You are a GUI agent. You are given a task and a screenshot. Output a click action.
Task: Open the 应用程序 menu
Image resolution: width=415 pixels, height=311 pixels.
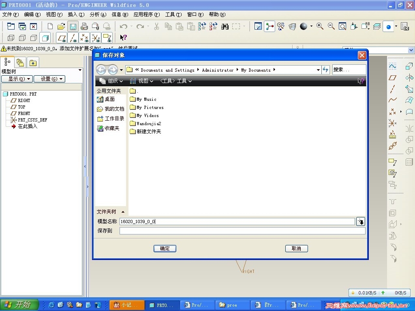(147, 15)
